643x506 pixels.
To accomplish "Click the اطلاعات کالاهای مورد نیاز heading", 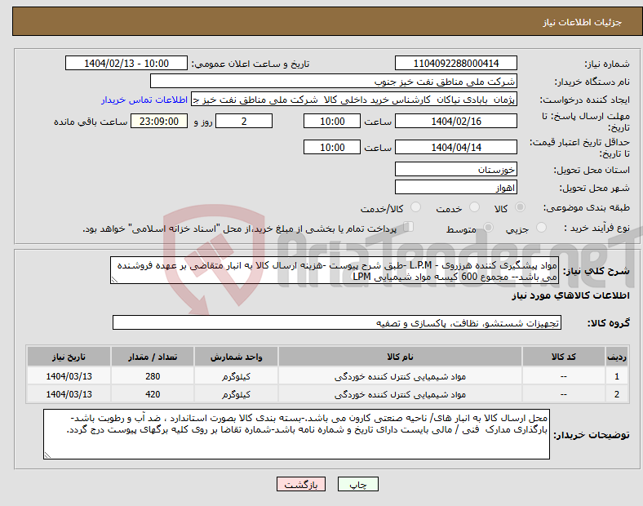I will [x=570, y=295].
